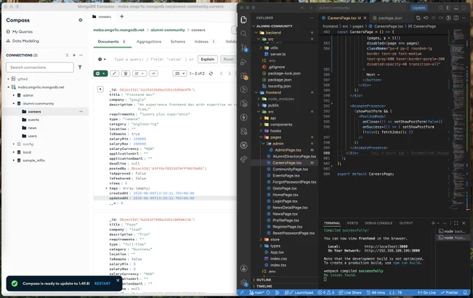Image resolution: width=473 pixels, height=298 pixels.
Task: Select the node backend terminal instance
Action: (x=452, y=231)
